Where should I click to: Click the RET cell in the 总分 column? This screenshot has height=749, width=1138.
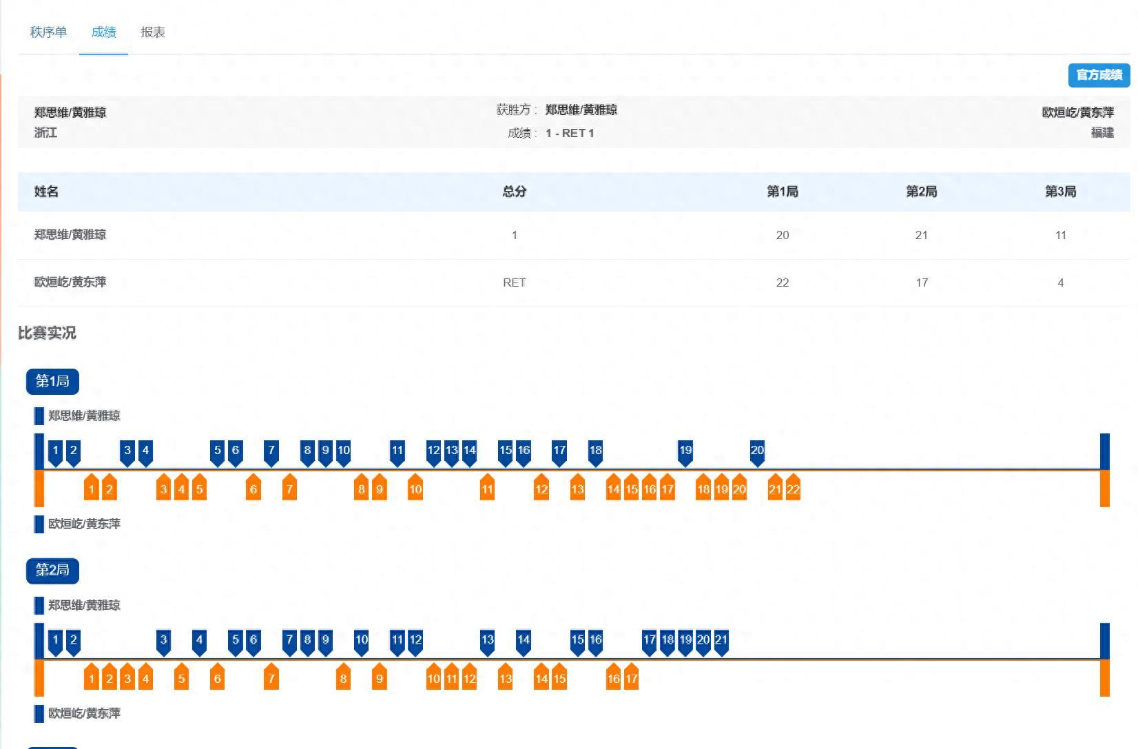pyautogui.click(x=514, y=283)
